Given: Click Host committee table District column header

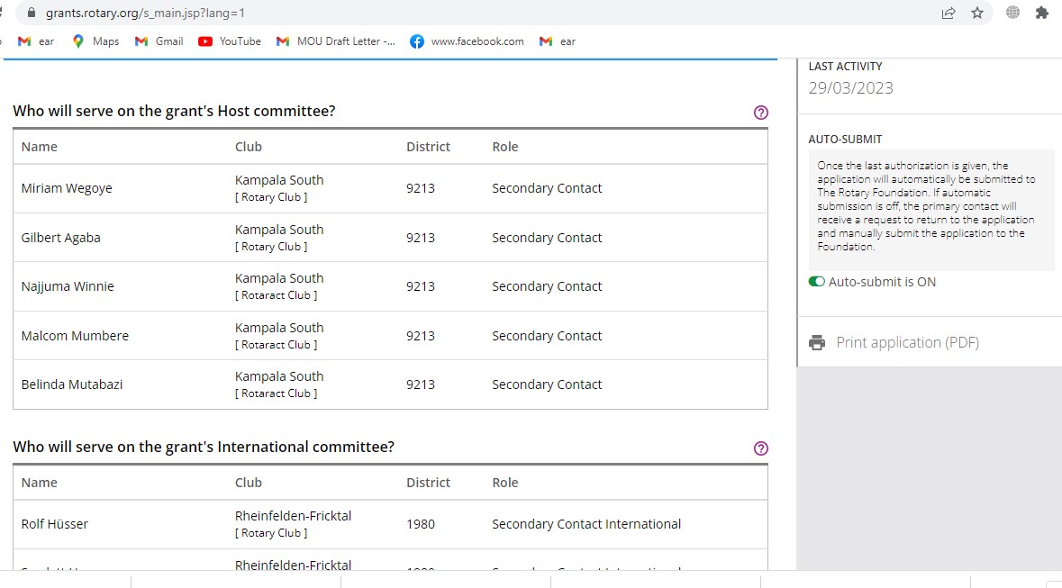Looking at the screenshot, I should pos(428,147).
